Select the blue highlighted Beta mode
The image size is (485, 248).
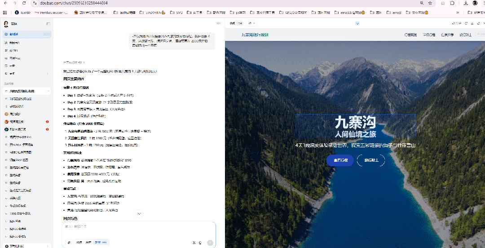pos(101,243)
